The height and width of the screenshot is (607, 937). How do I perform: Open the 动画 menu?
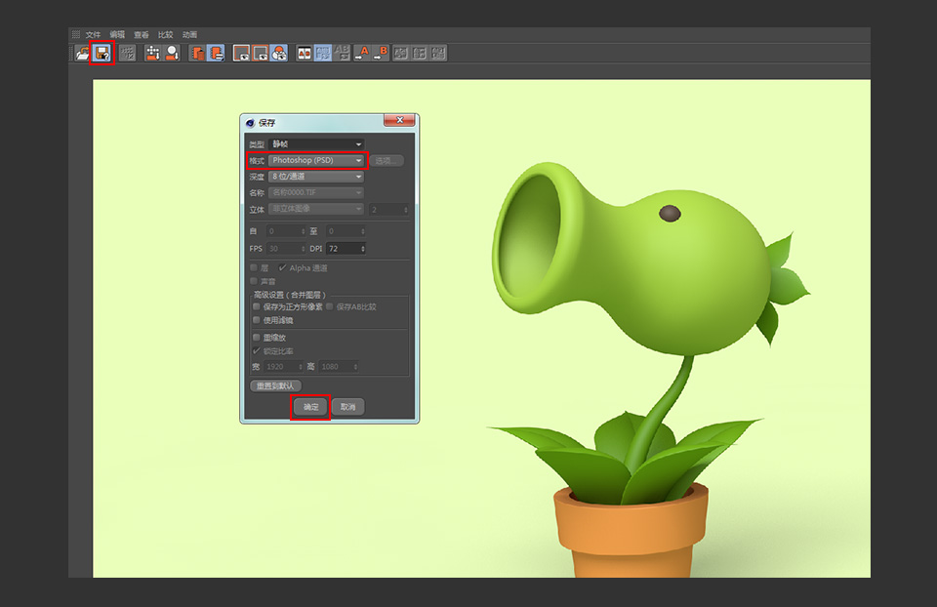(x=190, y=35)
